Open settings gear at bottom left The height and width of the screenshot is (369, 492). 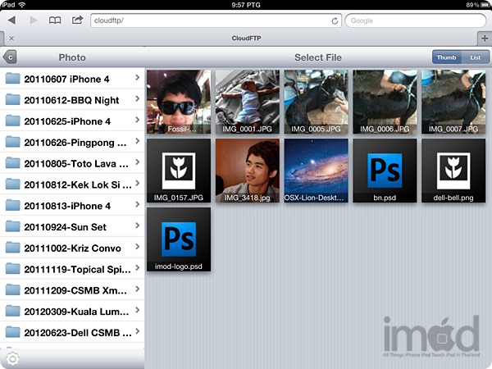11,358
